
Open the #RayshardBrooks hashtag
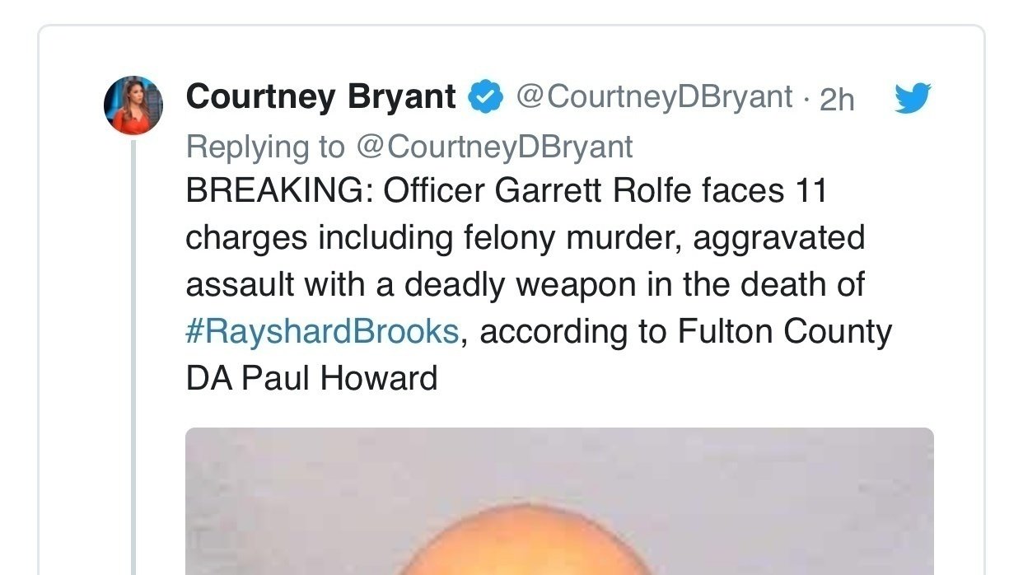point(321,332)
